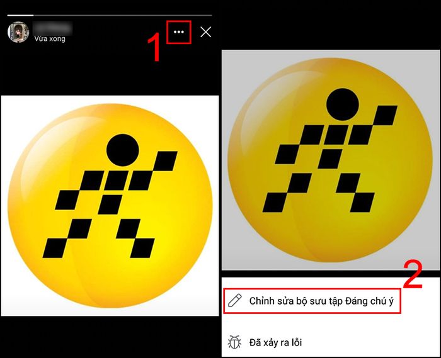441x358 pixels.
Task: Choose the "Đã xảy ra lỗi" option
Action: (275, 342)
